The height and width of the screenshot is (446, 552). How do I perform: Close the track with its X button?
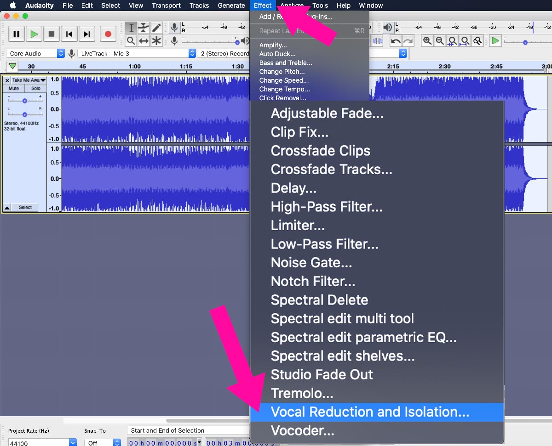tap(7, 80)
